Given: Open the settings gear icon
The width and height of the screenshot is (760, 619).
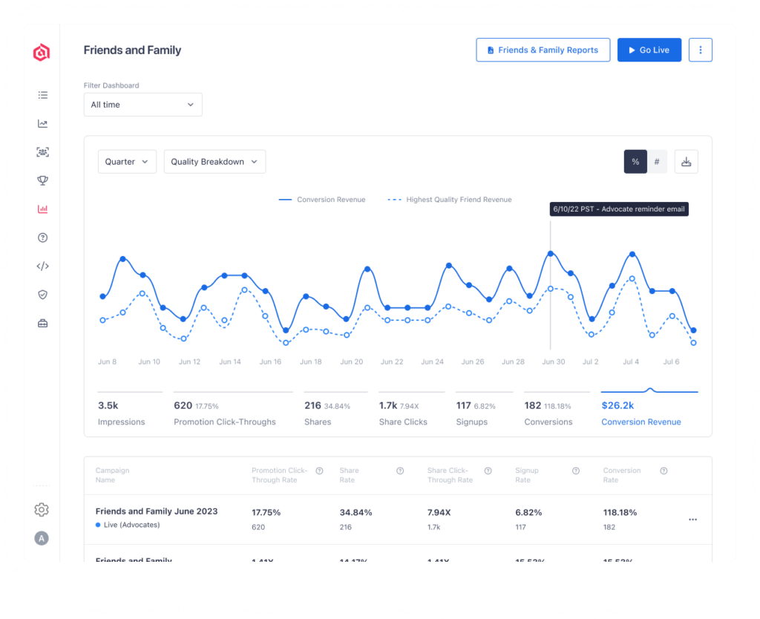Looking at the screenshot, I should point(42,509).
